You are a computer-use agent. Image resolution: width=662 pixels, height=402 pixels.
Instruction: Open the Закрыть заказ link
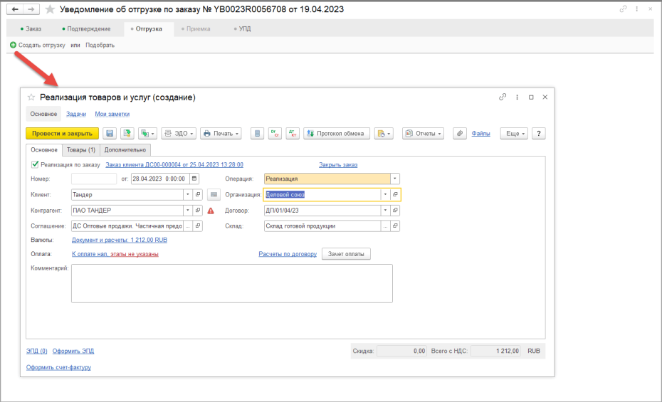[x=338, y=165]
